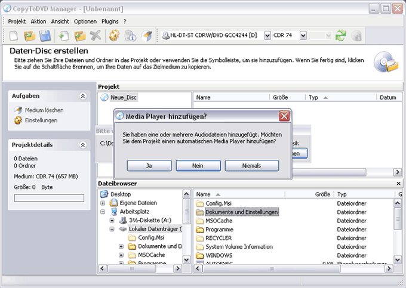Image resolution: width=406 pixels, height=288 pixels.
Task: Click the project size progress bar
Action: [x=49, y=199]
